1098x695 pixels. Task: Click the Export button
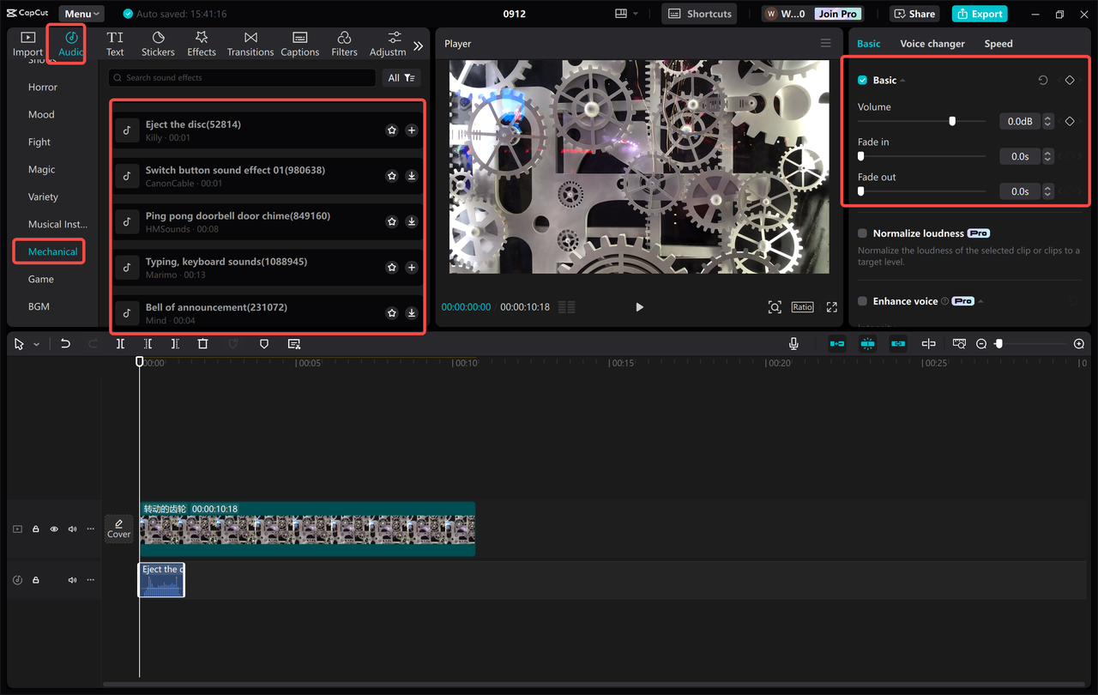tap(979, 14)
